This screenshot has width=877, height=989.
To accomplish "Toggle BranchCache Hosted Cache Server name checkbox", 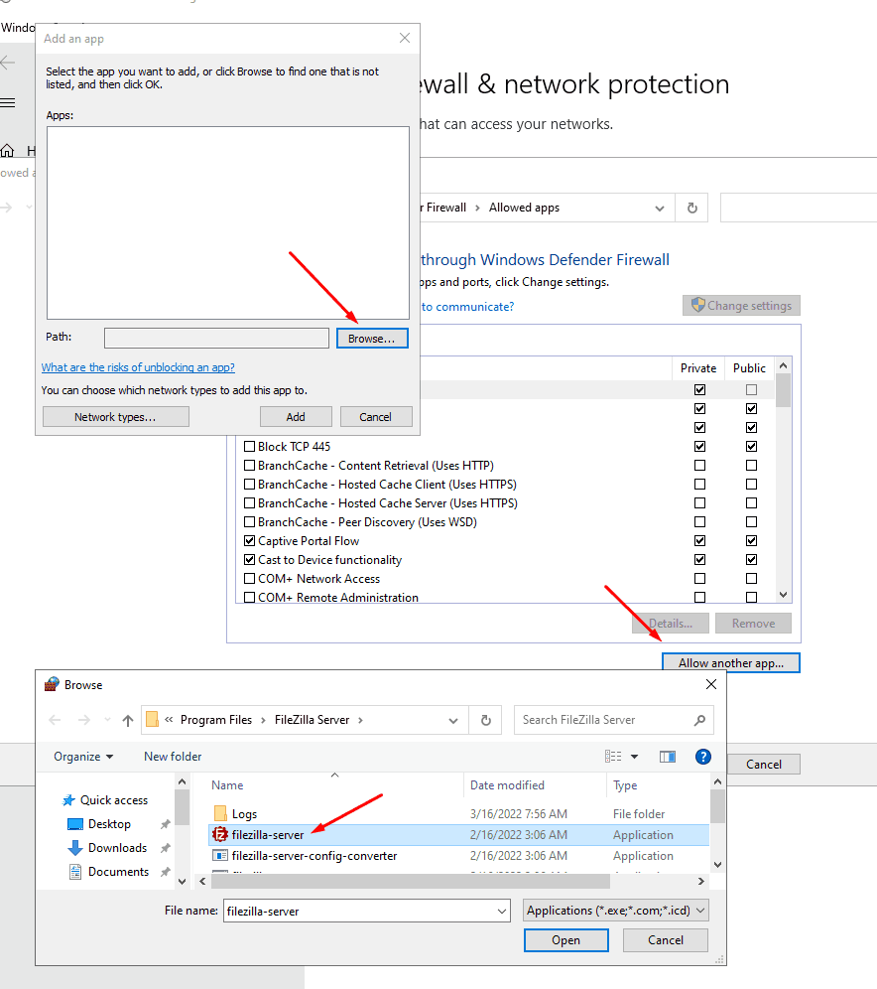I will pyautogui.click(x=249, y=503).
